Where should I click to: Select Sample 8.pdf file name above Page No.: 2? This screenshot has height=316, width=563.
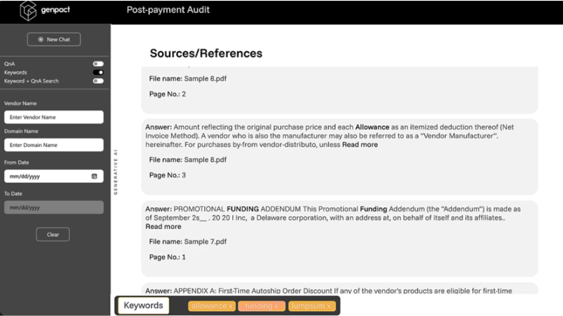pyautogui.click(x=205, y=79)
